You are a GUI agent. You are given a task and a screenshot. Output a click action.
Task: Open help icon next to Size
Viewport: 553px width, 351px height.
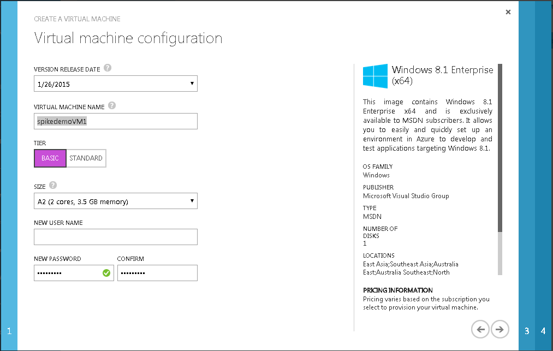click(x=53, y=185)
